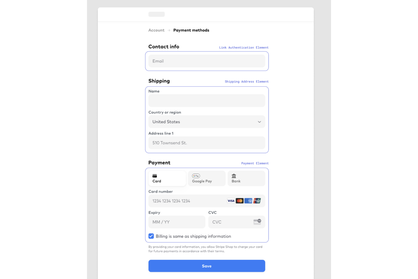Click the G Pay badge icon
The image size is (418, 279).
pyautogui.click(x=196, y=176)
